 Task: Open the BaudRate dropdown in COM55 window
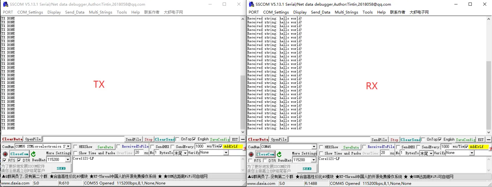pyautogui.click(x=67, y=160)
